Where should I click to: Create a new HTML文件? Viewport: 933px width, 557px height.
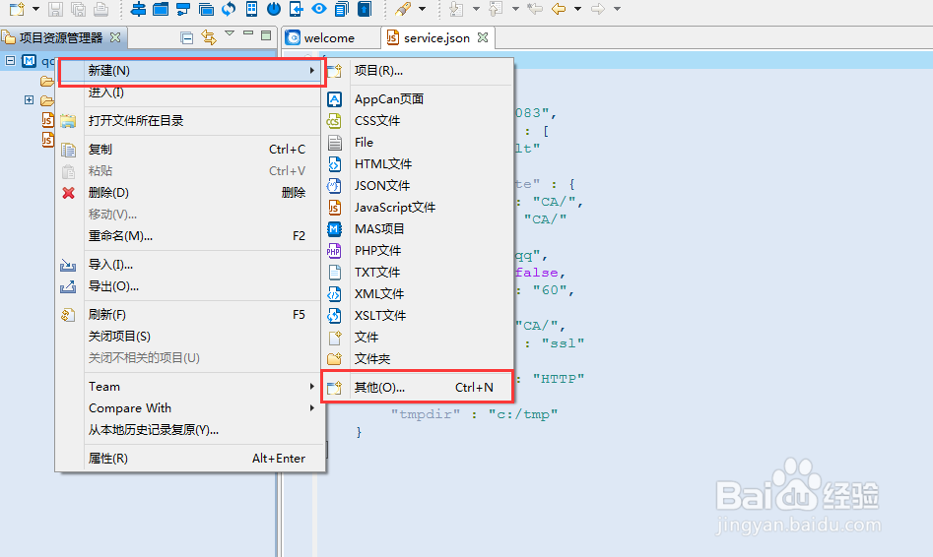pos(419,164)
